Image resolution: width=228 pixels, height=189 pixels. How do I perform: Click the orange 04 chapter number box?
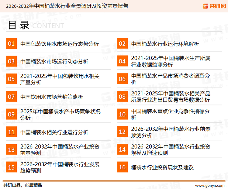pos(122,61)
